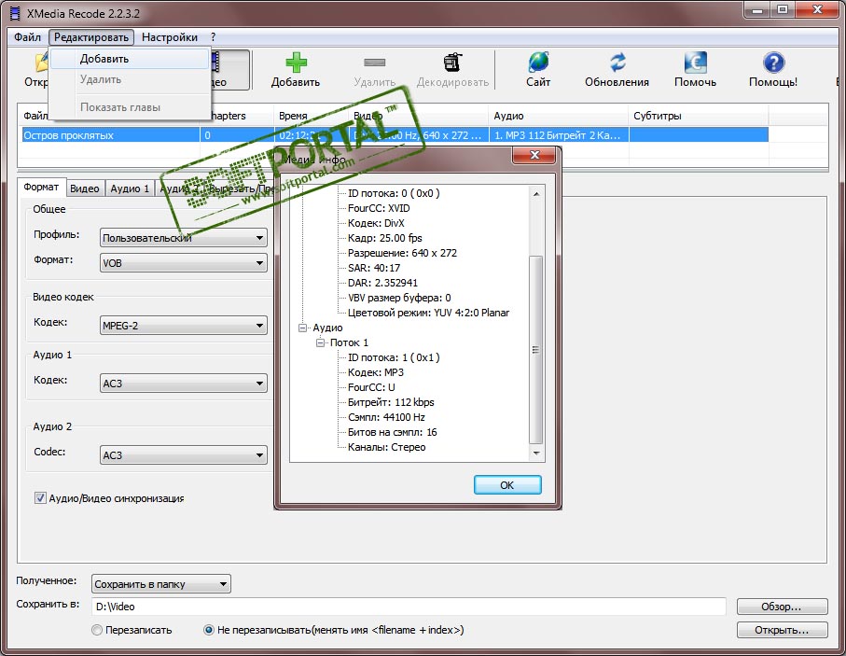Screen dimensions: 846x656
Task: Open the ? help menu
Action: 213,37
